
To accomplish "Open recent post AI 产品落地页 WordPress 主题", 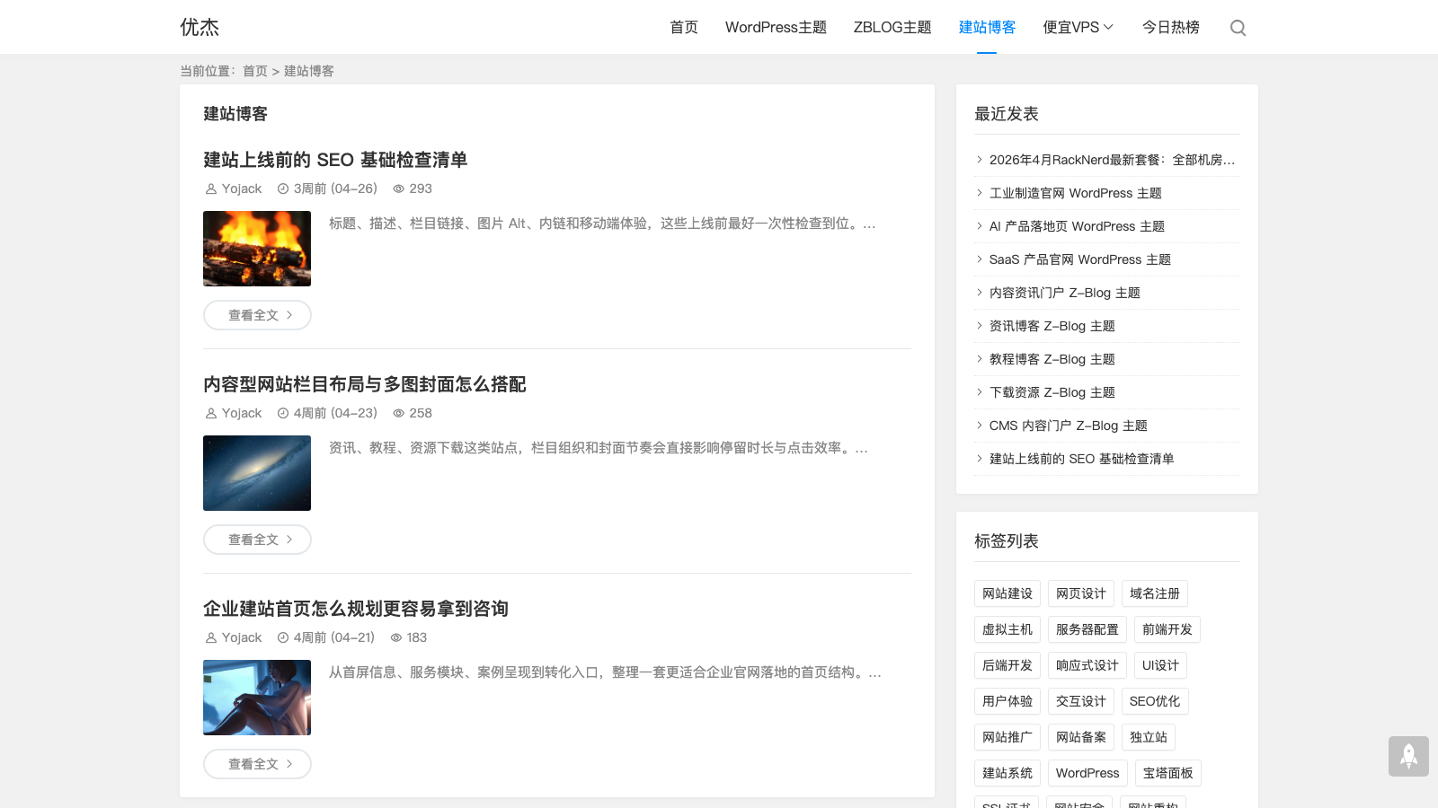I will click(x=1077, y=226).
